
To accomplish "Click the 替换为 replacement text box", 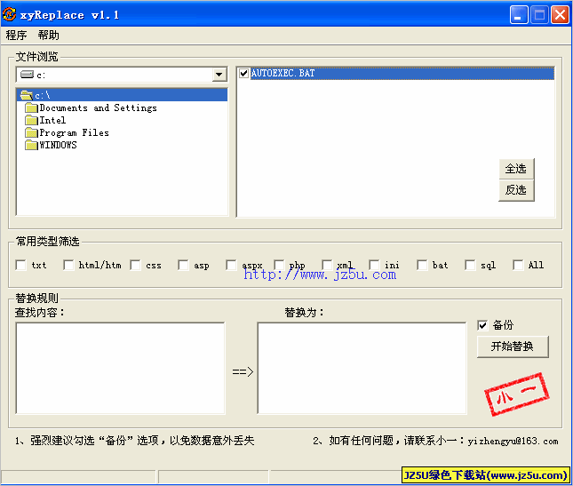I will (x=362, y=369).
